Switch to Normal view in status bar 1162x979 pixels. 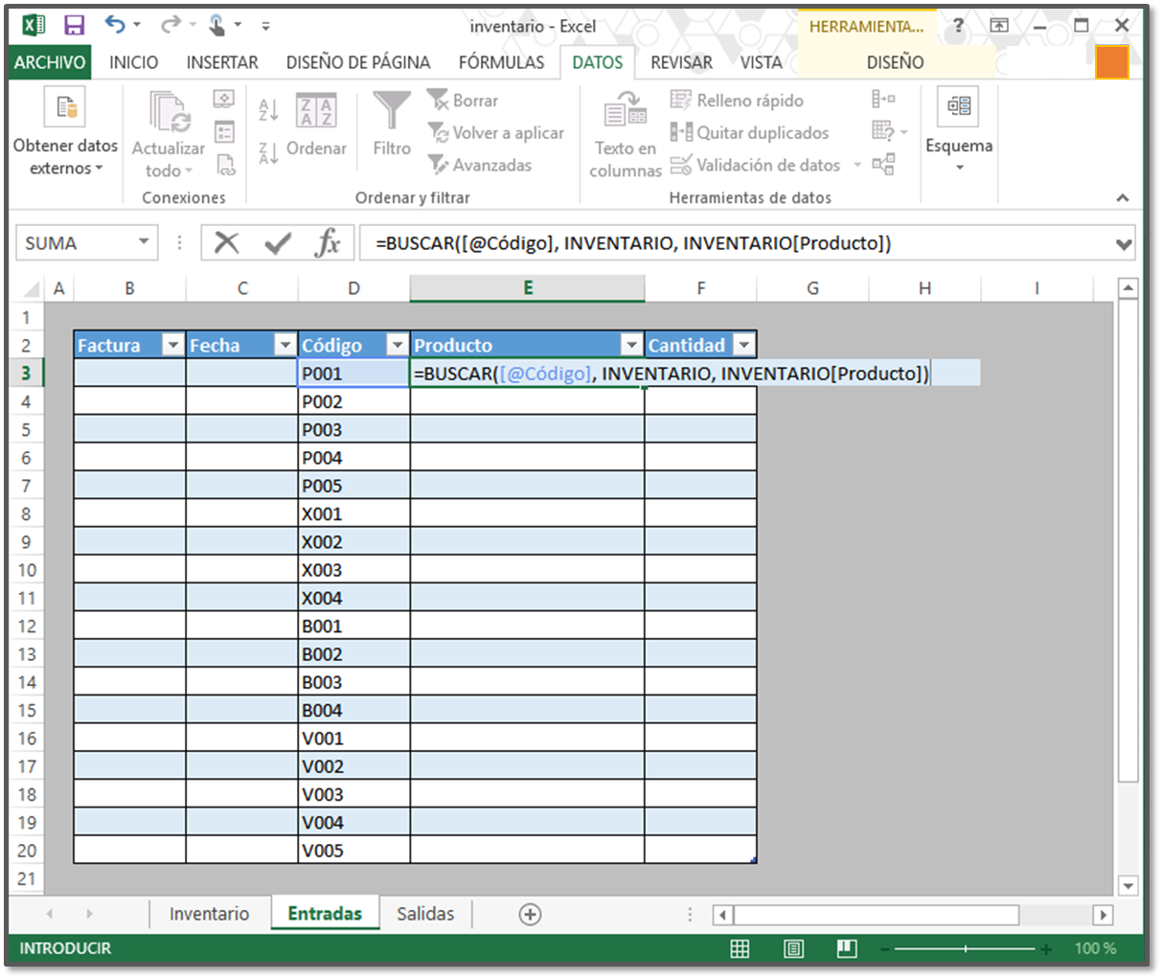pyautogui.click(x=740, y=948)
